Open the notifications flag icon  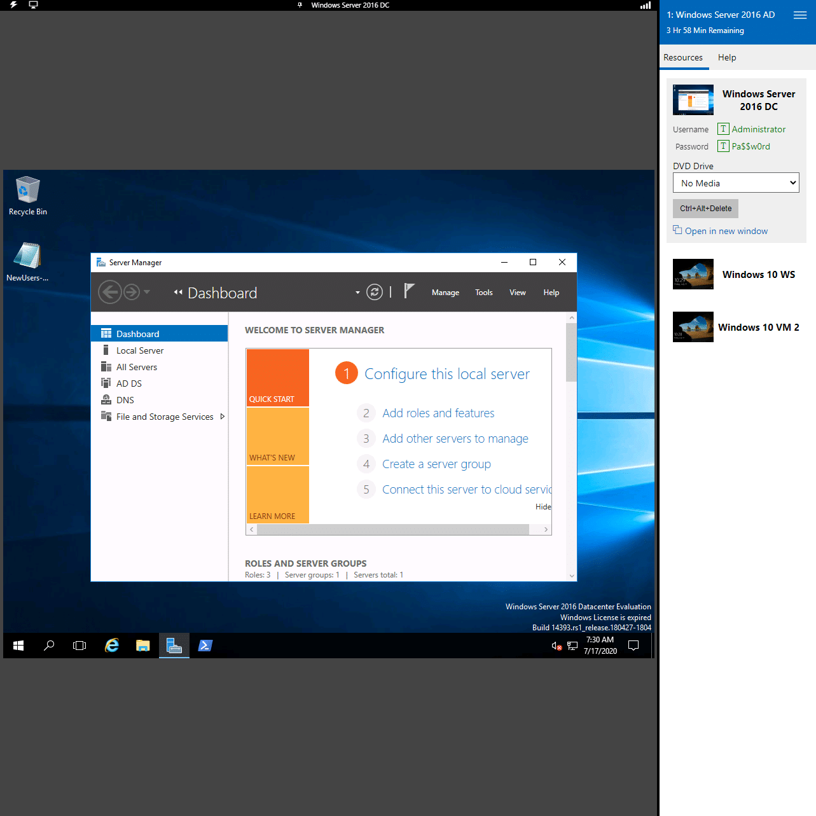pyautogui.click(x=409, y=291)
